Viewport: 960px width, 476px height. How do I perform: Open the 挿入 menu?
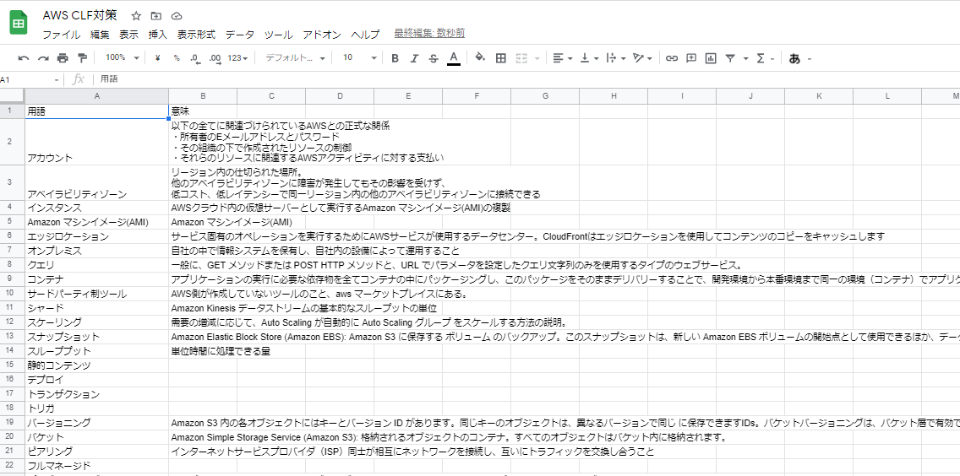[x=157, y=35]
